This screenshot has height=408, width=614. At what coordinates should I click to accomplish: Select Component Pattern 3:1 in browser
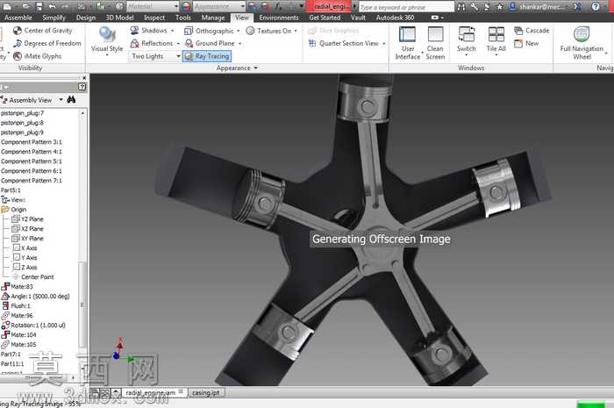[32, 142]
